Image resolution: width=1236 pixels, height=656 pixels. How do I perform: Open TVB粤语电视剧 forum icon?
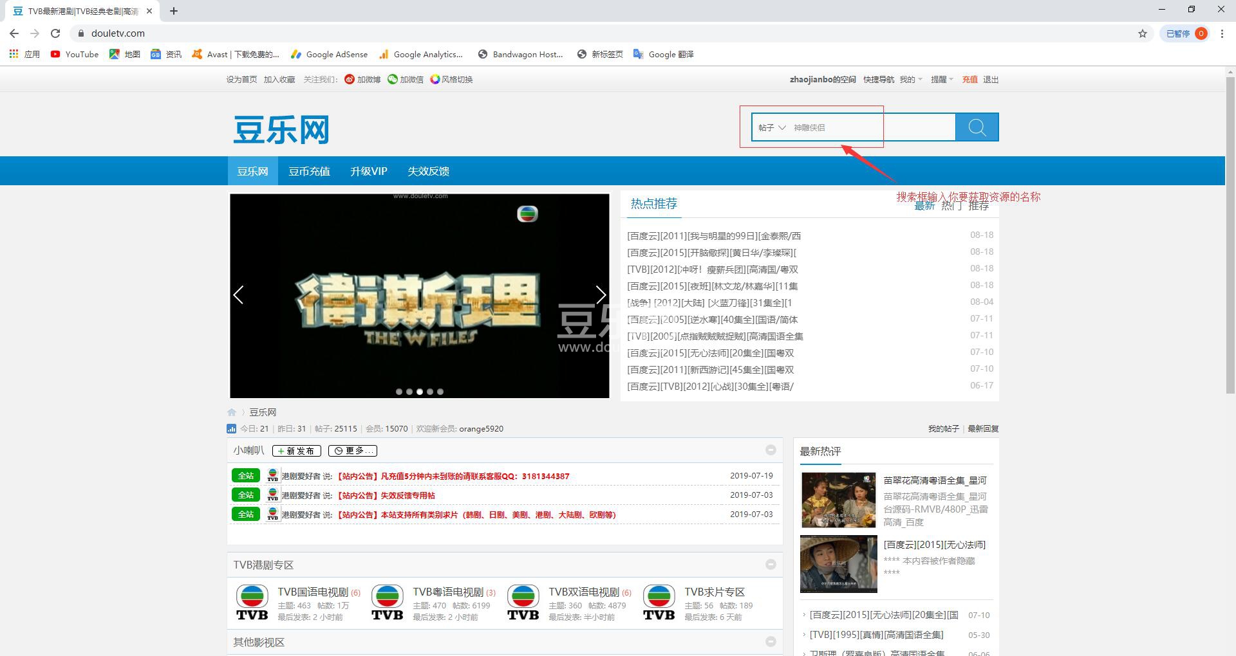point(388,603)
